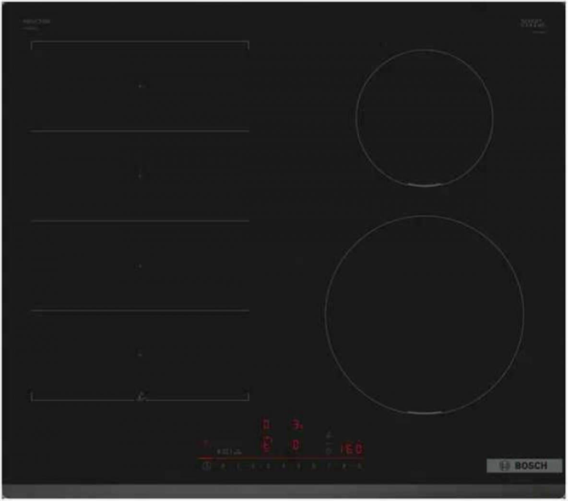This screenshot has height=501, width=568.
Task: Select the top-left red cooking zone display
Action: pos(265,425)
